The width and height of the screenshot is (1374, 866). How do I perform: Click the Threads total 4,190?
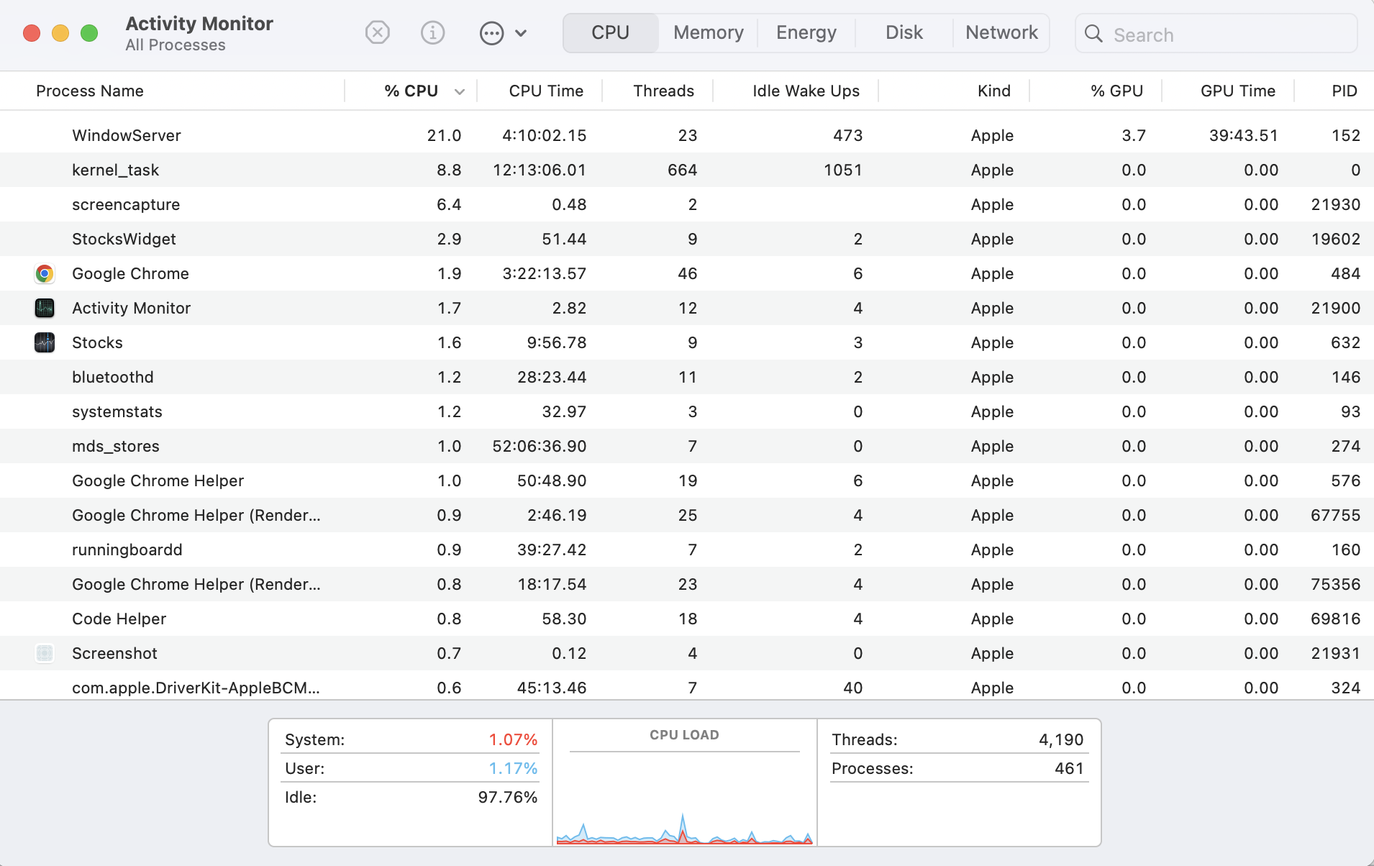(1061, 739)
